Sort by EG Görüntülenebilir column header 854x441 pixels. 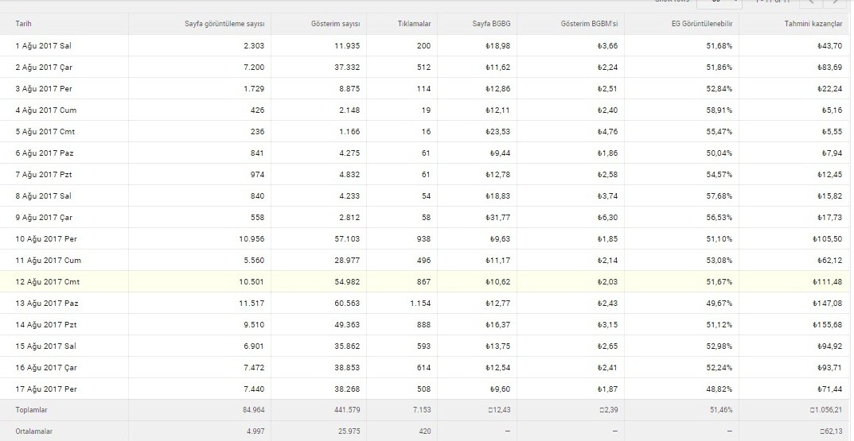click(x=702, y=24)
